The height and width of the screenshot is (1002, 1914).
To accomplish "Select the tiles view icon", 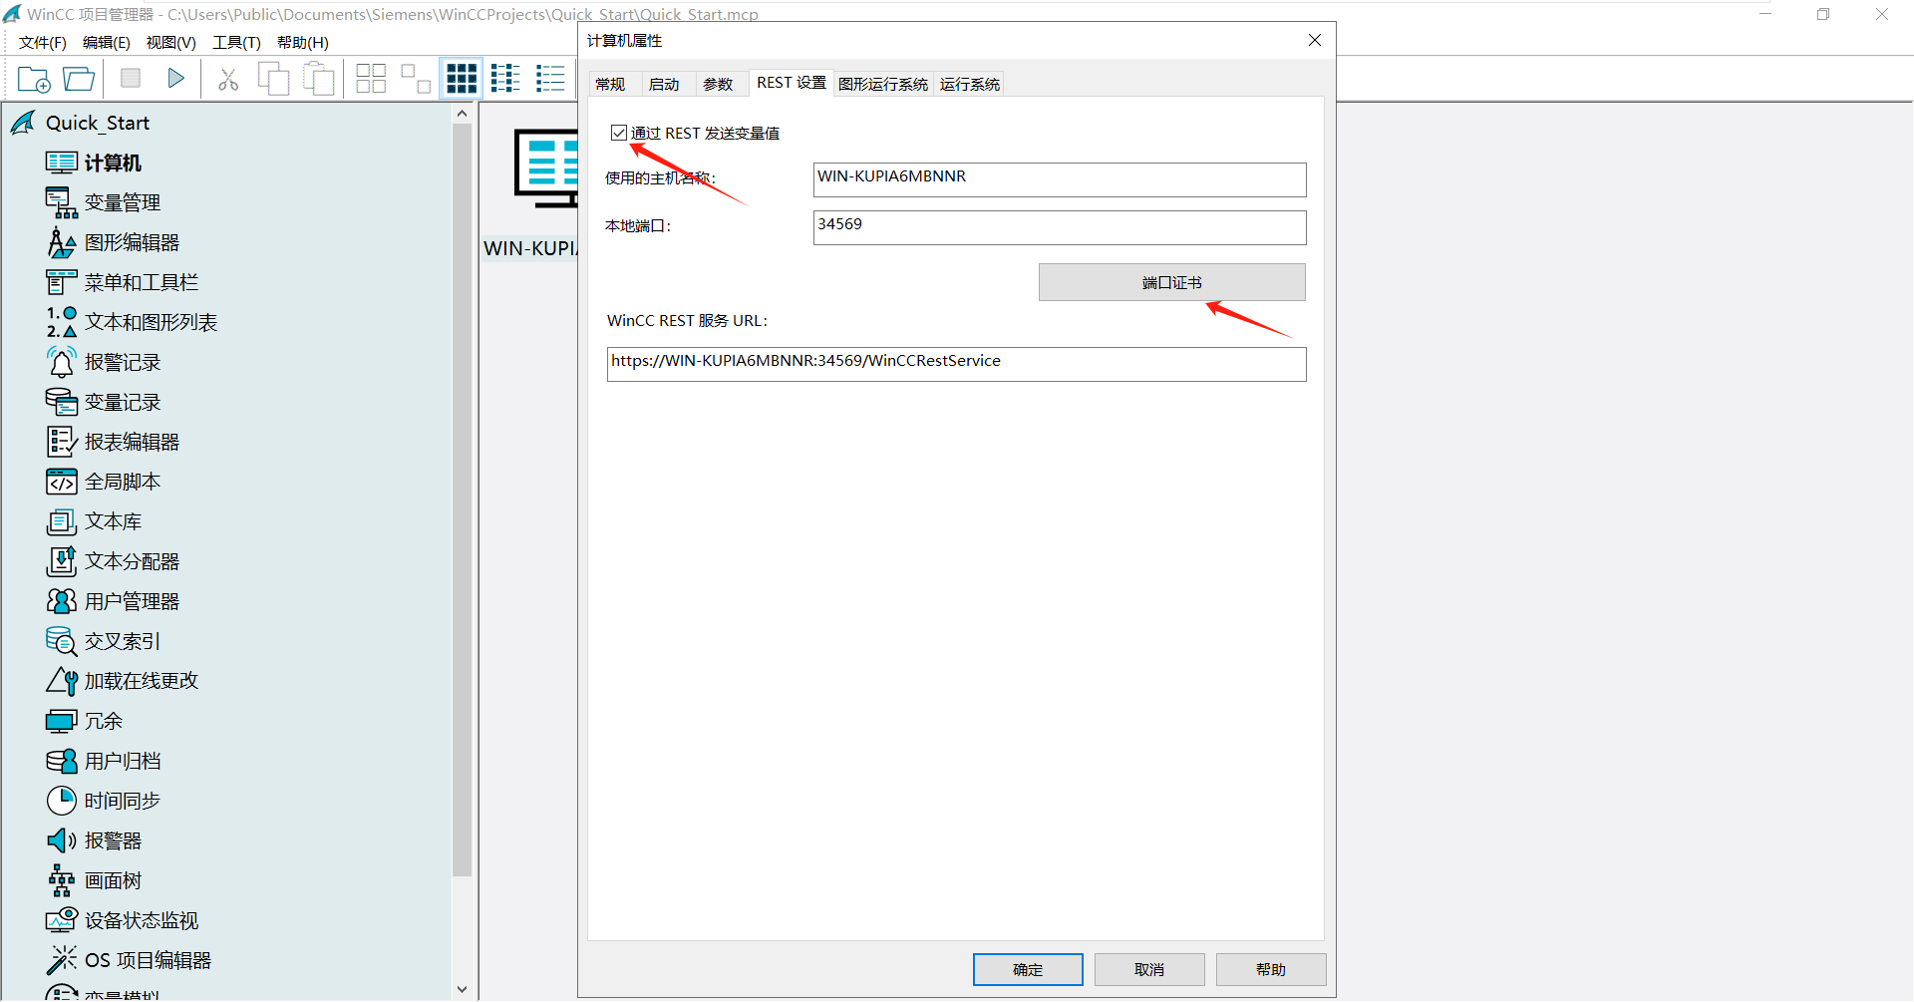I will pyautogui.click(x=461, y=79).
